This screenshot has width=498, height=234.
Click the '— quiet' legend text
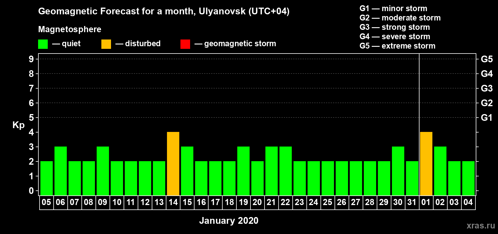pyautogui.click(x=66, y=44)
